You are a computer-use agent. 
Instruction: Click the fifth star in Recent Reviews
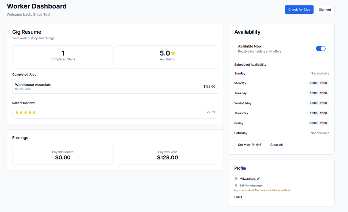(34, 112)
